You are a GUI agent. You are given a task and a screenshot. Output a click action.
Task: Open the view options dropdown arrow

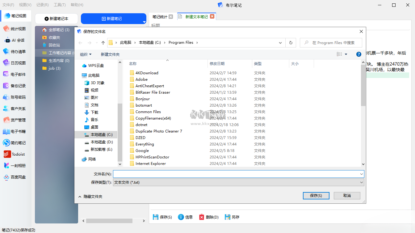tap(346, 54)
